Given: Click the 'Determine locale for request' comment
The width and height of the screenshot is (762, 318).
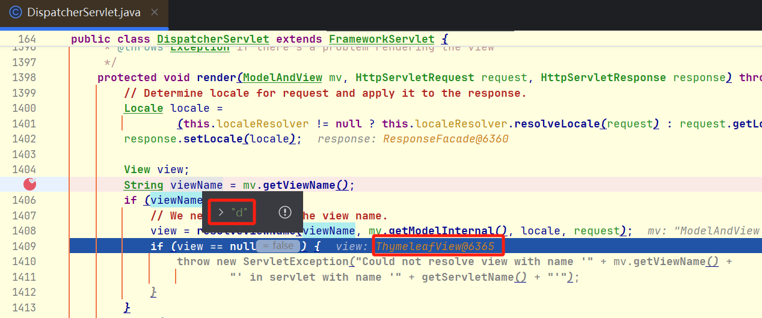Looking at the screenshot, I should point(325,93).
